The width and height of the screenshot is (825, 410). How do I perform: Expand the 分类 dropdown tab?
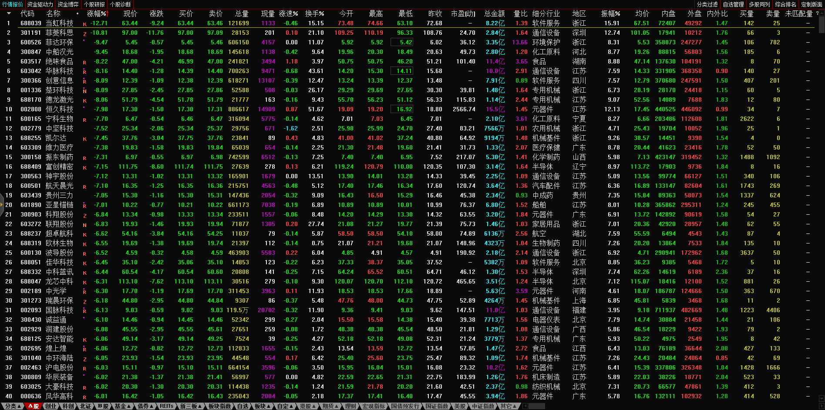tap(13, 406)
